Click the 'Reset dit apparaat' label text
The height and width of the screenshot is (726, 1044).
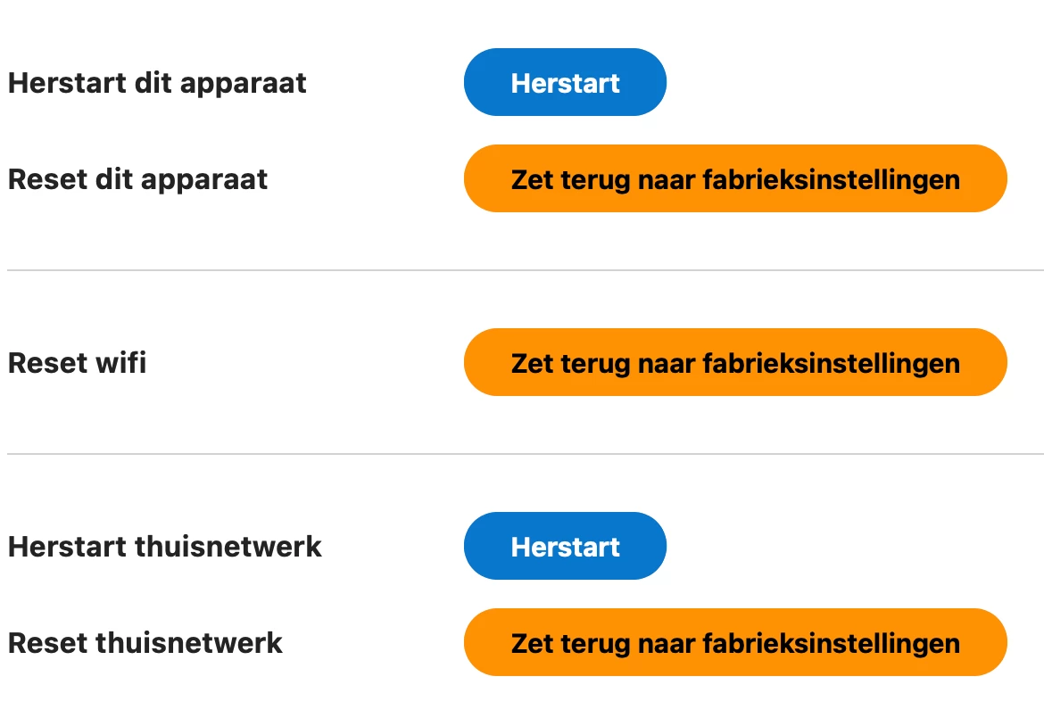137,179
